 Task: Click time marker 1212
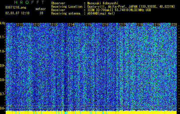[36, 25]
